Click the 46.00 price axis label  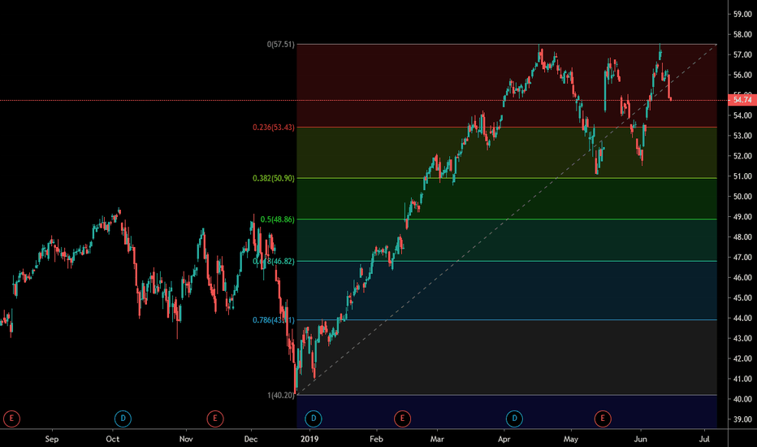pos(742,278)
